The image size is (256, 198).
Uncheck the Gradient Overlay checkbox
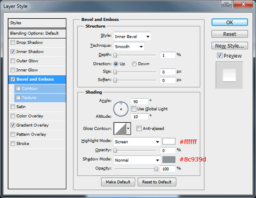13,125
